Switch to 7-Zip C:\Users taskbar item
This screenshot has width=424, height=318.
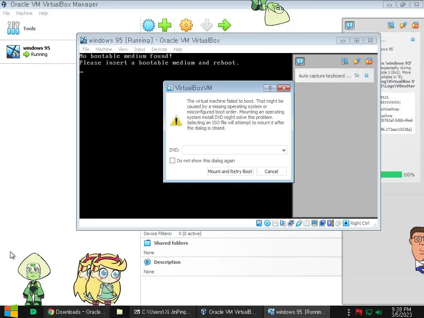(162, 312)
